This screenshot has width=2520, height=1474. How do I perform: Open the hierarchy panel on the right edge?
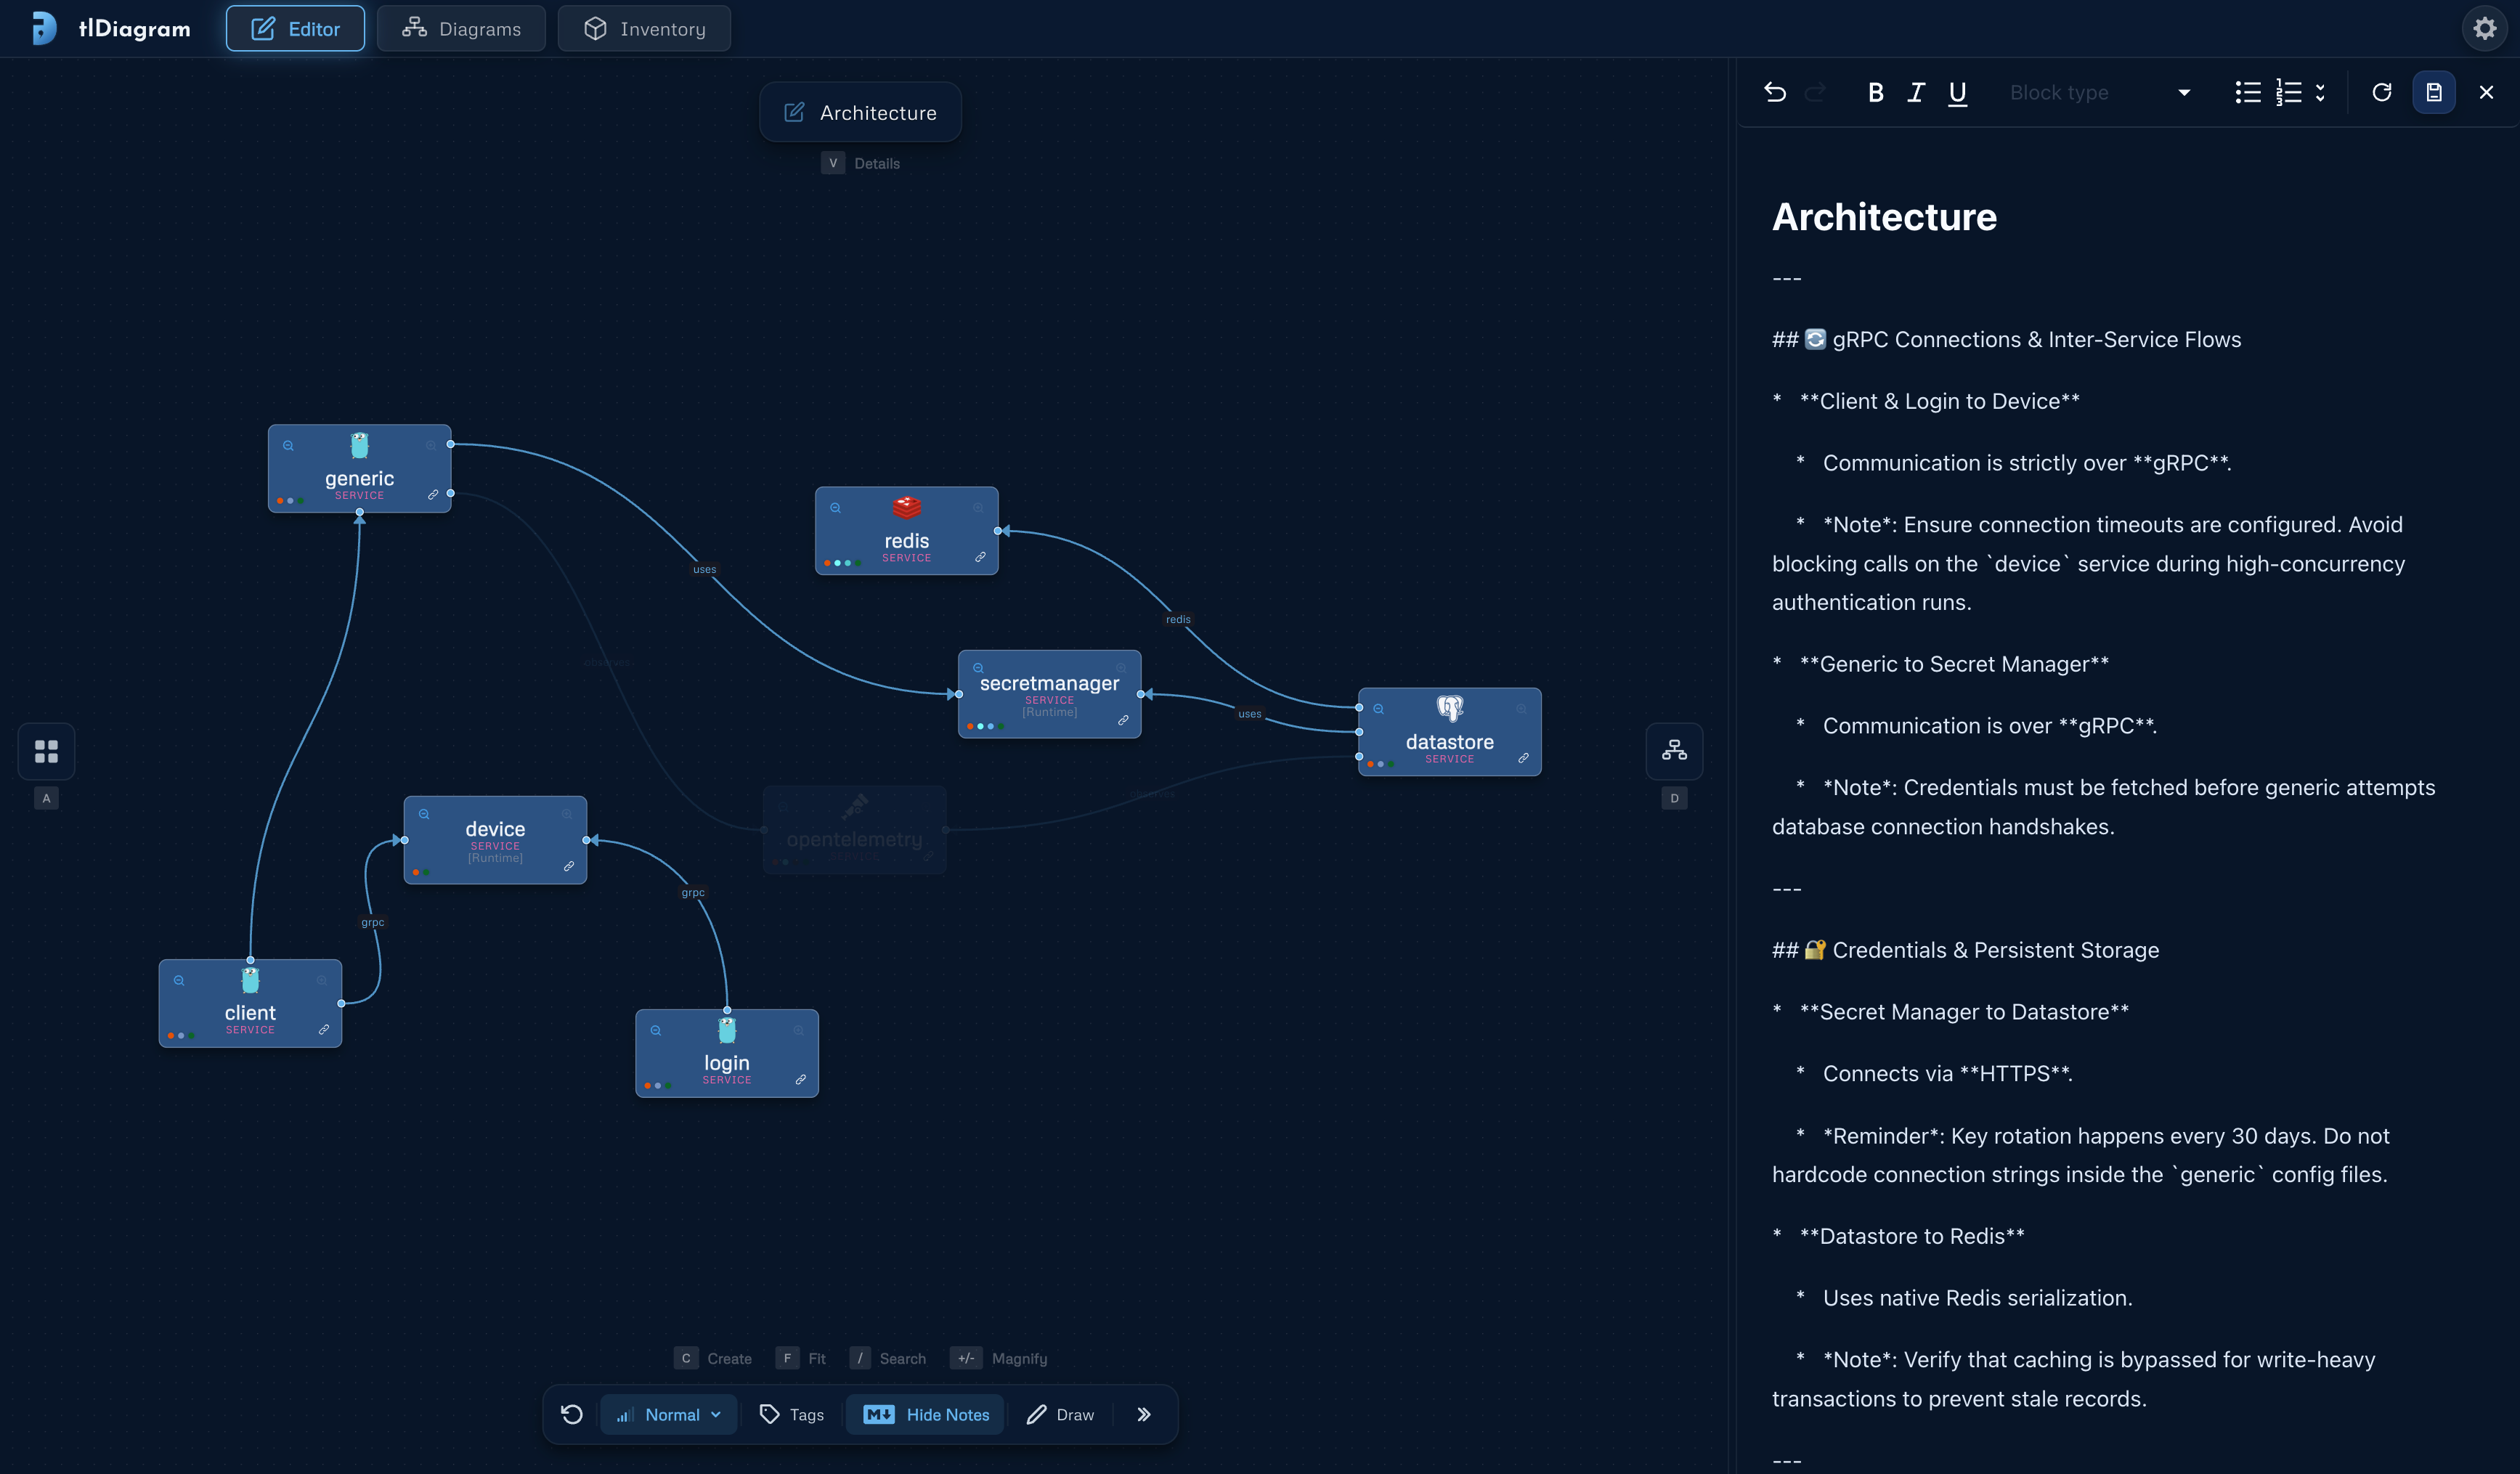(x=1674, y=751)
